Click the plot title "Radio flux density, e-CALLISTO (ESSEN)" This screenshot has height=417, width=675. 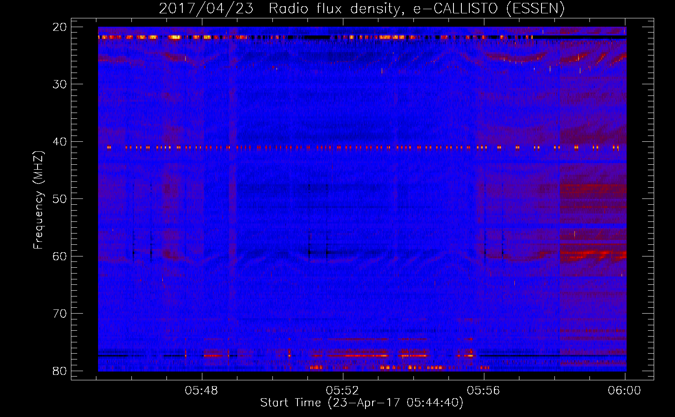pos(417,8)
